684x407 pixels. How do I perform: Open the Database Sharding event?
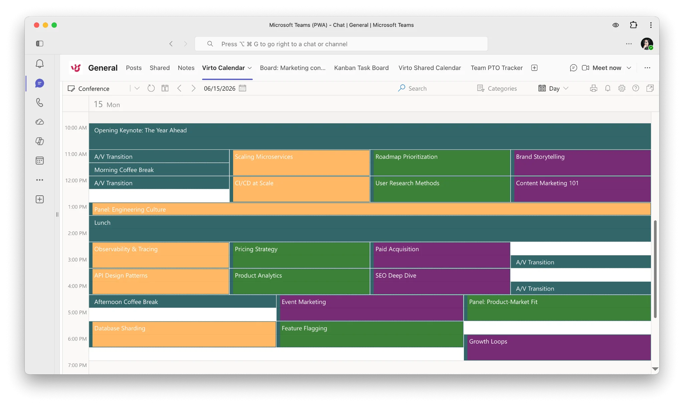183,334
